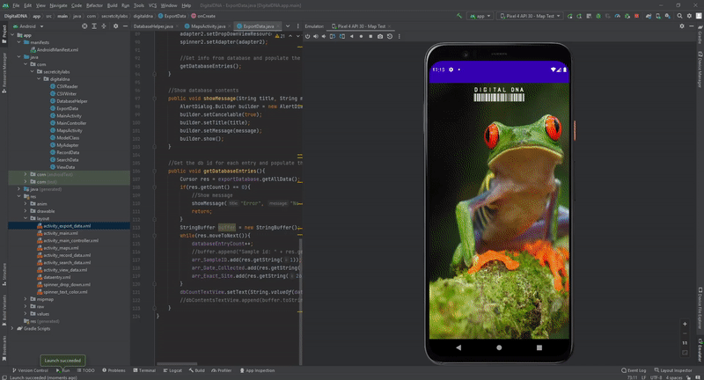Collapse the layout folder
The image size is (704, 380).
(x=26, y=218)
